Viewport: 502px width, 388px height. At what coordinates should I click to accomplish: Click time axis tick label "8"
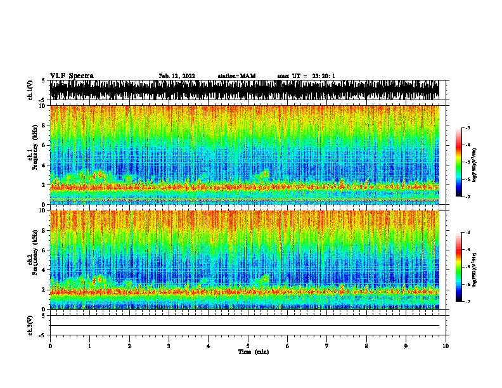click(366, 346)
